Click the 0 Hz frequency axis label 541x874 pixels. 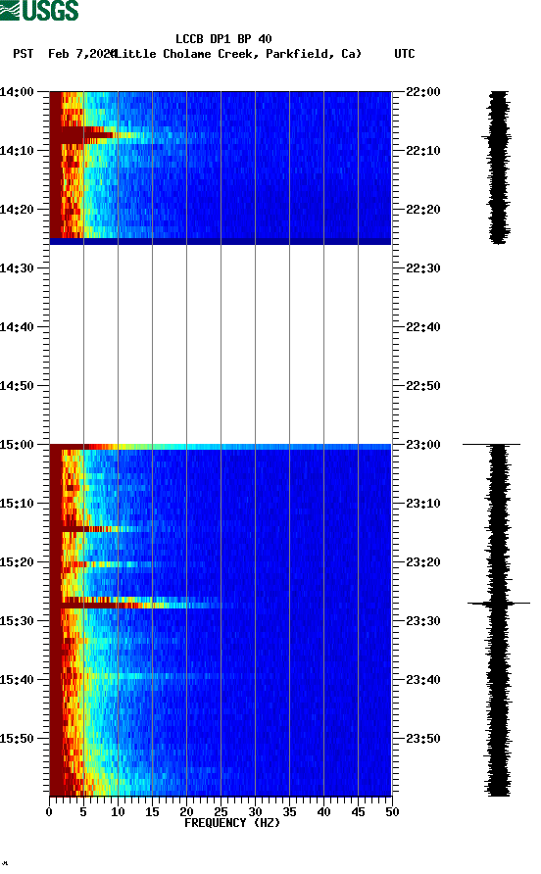coord(49,812)
